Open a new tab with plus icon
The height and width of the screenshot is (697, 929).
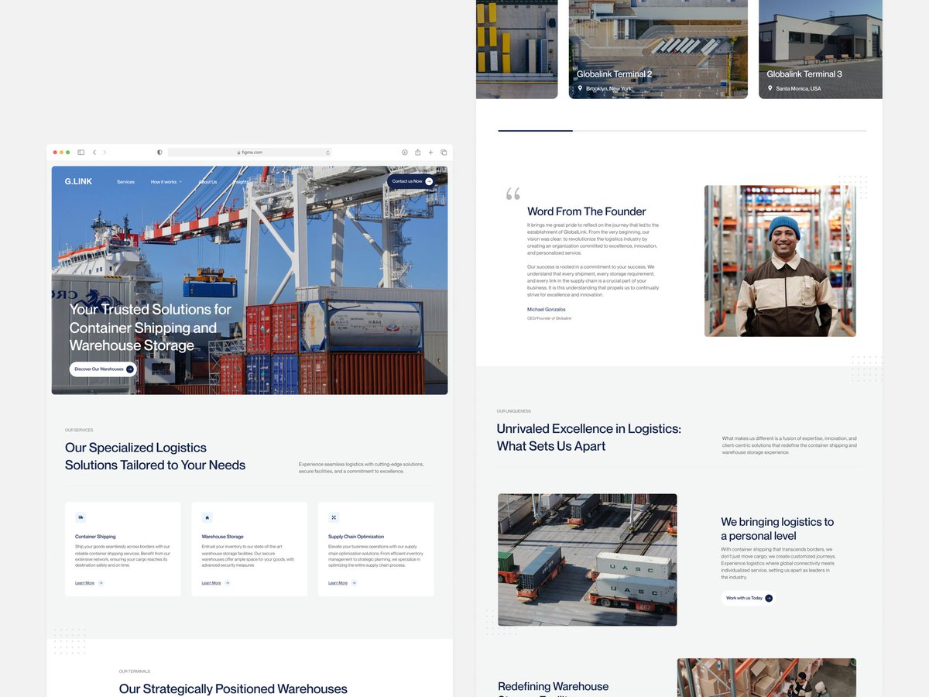click(x=430, y=153)
